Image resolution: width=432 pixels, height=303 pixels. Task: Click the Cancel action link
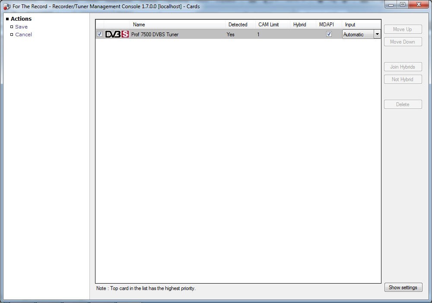point(23,35)
